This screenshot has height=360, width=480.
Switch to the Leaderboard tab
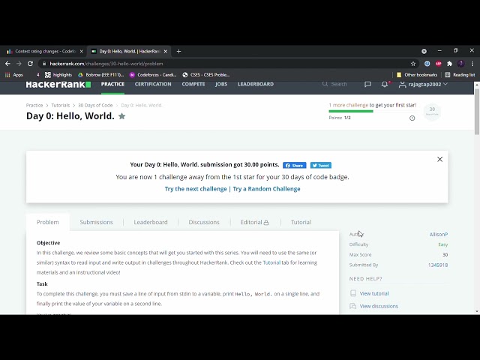pos(151,222)
